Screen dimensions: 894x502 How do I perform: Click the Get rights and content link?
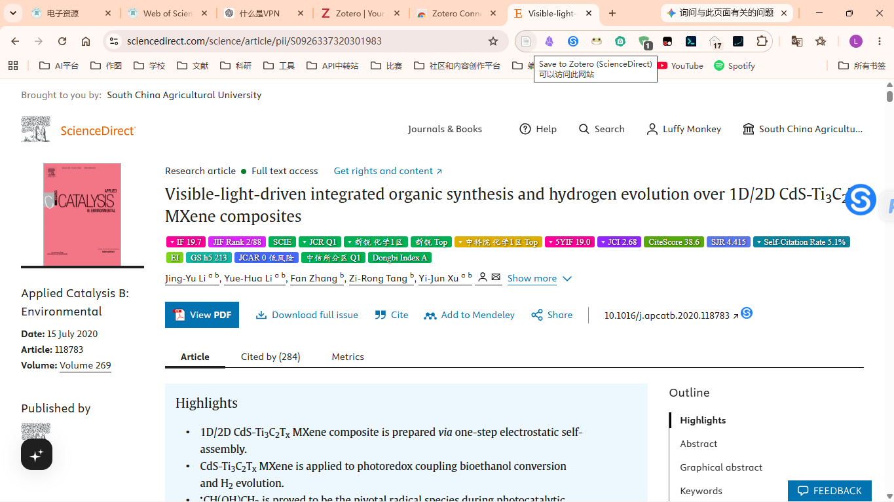[388, 171]
